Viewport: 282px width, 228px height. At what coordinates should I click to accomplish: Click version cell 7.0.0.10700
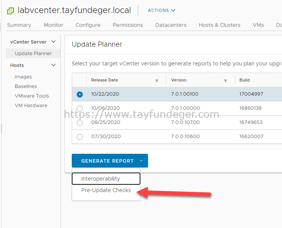click(x=185, y=122)
